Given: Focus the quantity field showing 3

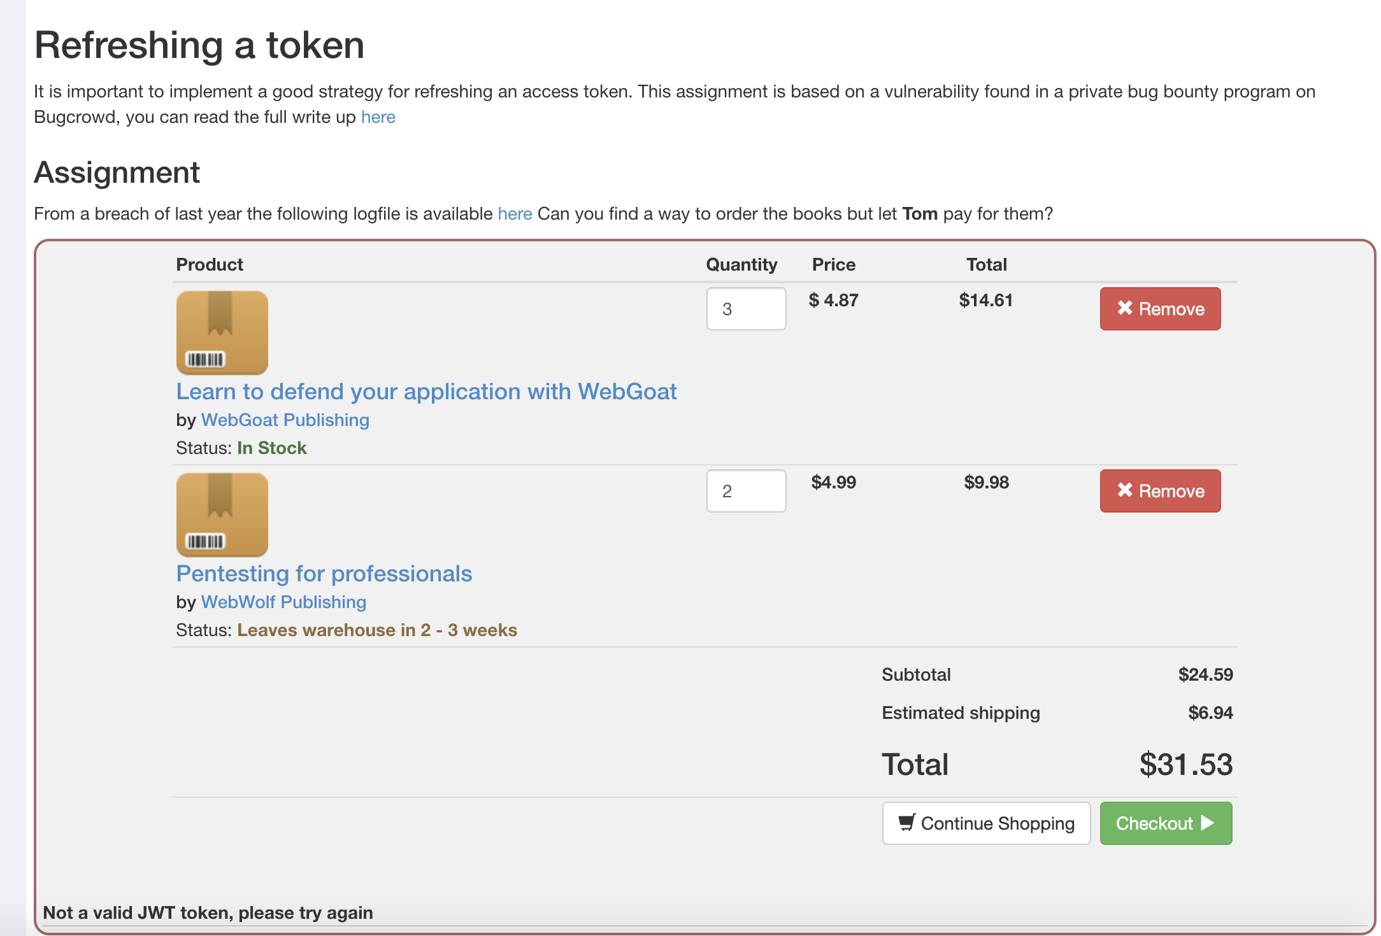Looking at the screenshot, I should (x=746, y=309).
